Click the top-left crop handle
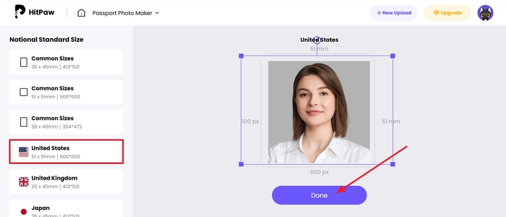 241,56
